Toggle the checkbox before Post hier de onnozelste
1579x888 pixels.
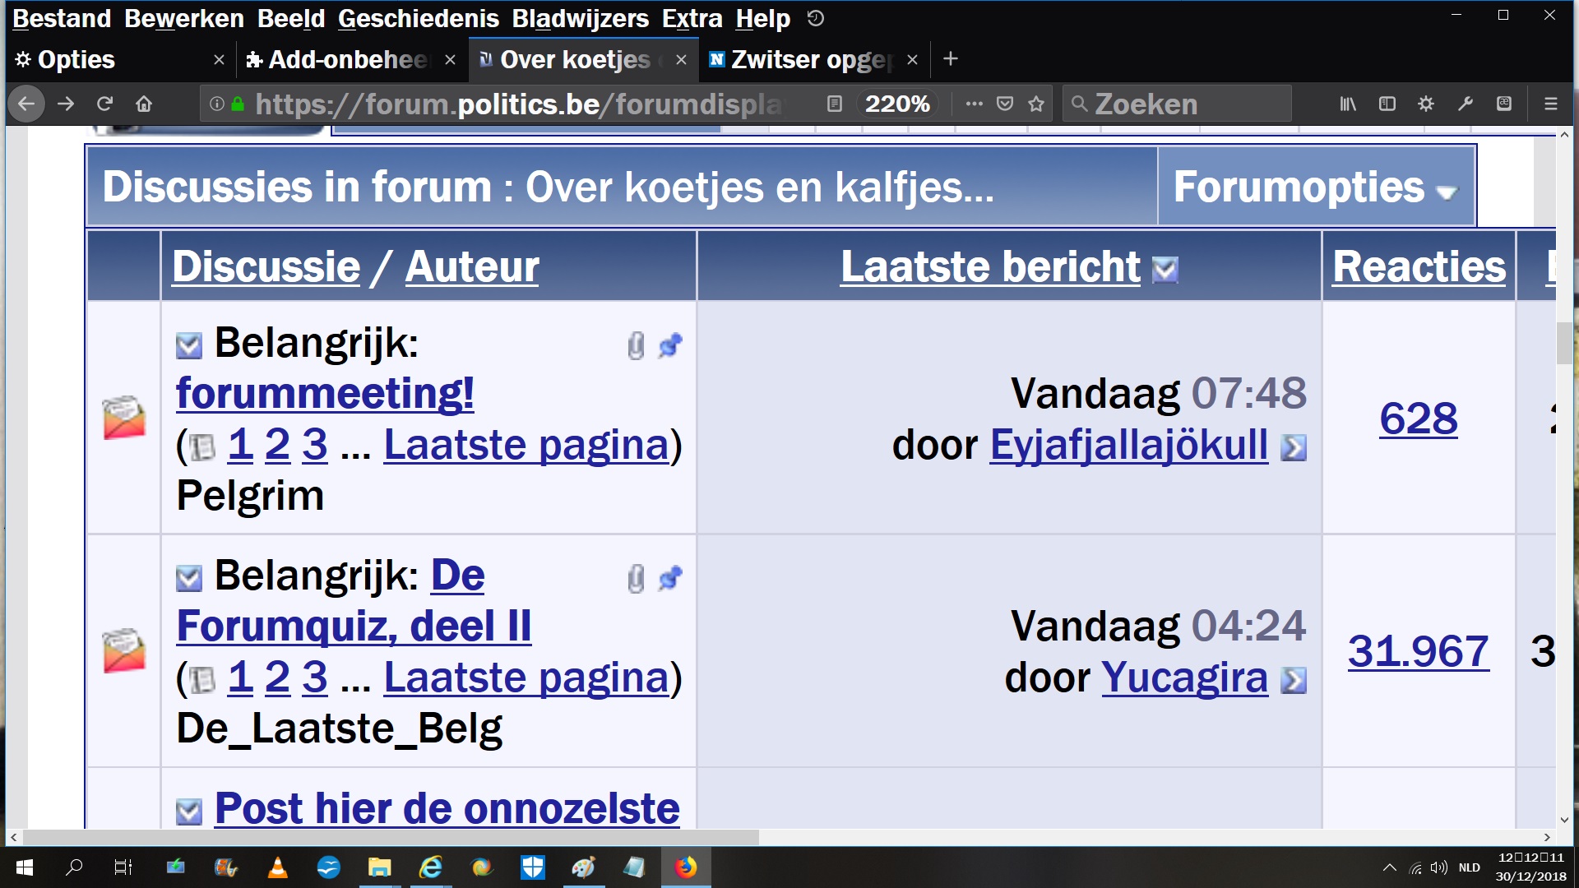(189, 812)
